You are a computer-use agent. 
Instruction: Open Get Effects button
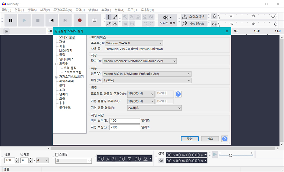(194, 24)
